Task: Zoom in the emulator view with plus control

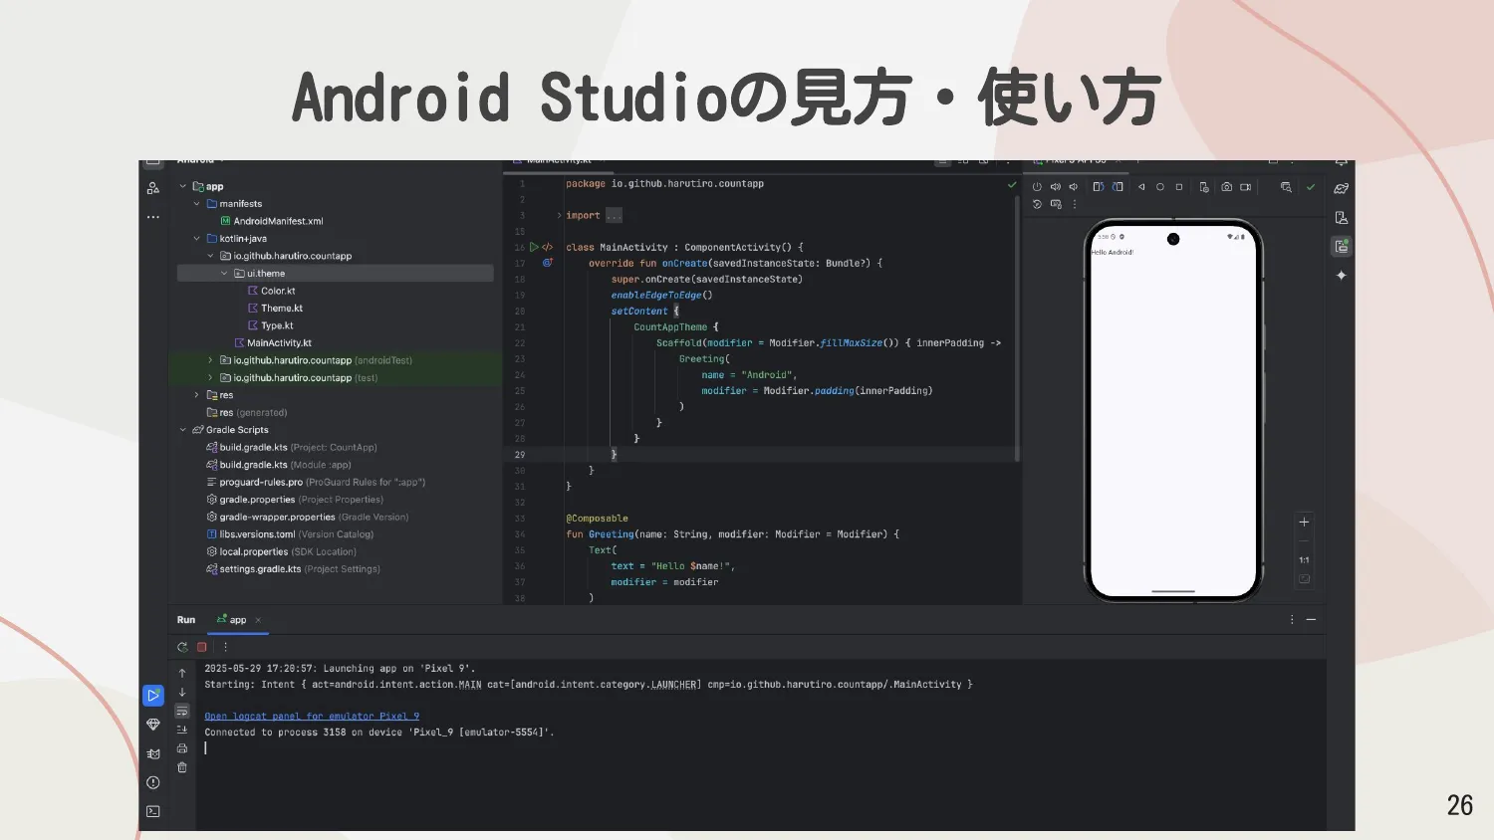Action: (1304, 521)
